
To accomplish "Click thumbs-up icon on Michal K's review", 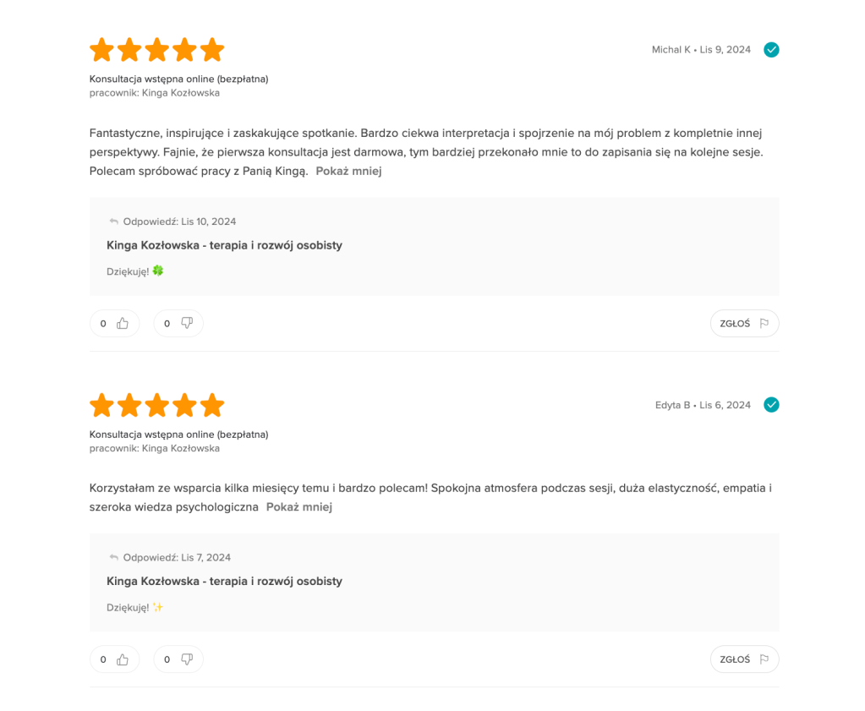I will click(x=123, y=323).
